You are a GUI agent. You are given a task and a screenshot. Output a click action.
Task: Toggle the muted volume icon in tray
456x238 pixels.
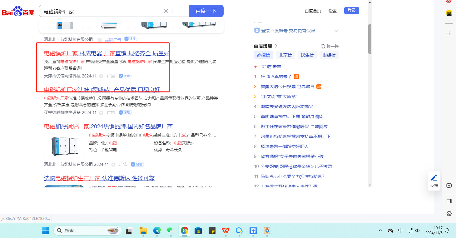pos(418,231)
